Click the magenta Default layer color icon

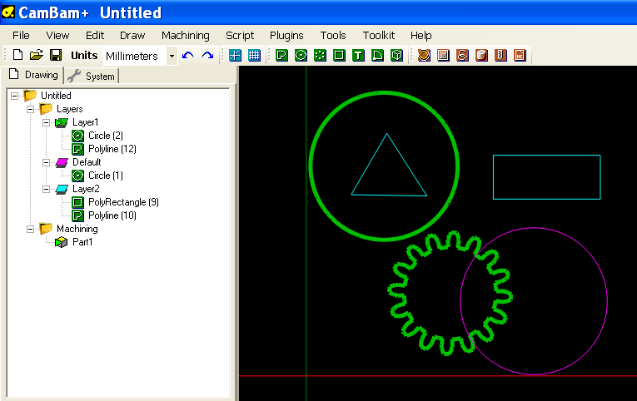click(x=62, y=162)
